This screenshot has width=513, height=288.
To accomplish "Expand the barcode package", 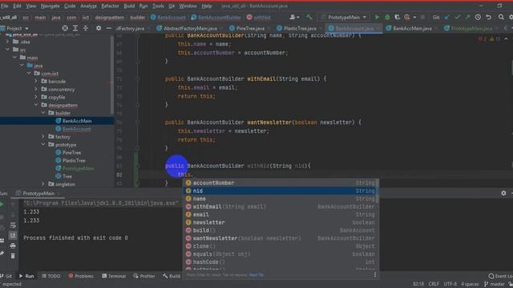I will pos(36,82).
